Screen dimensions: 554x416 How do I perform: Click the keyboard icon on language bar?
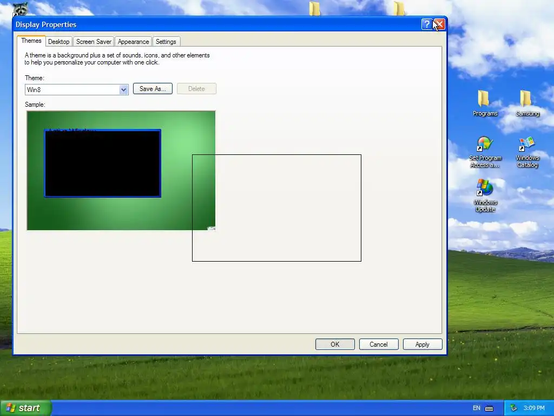[x=489, y=408]
